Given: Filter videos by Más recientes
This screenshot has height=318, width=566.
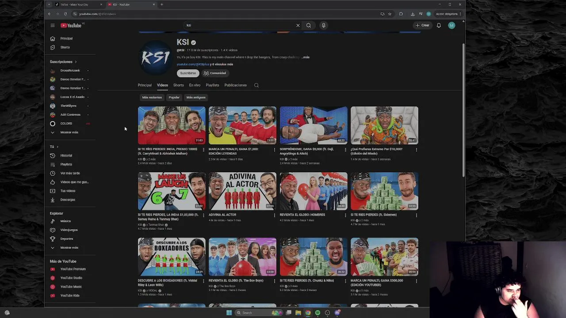Looking at the screenshot, I should (x=152, y=97).
